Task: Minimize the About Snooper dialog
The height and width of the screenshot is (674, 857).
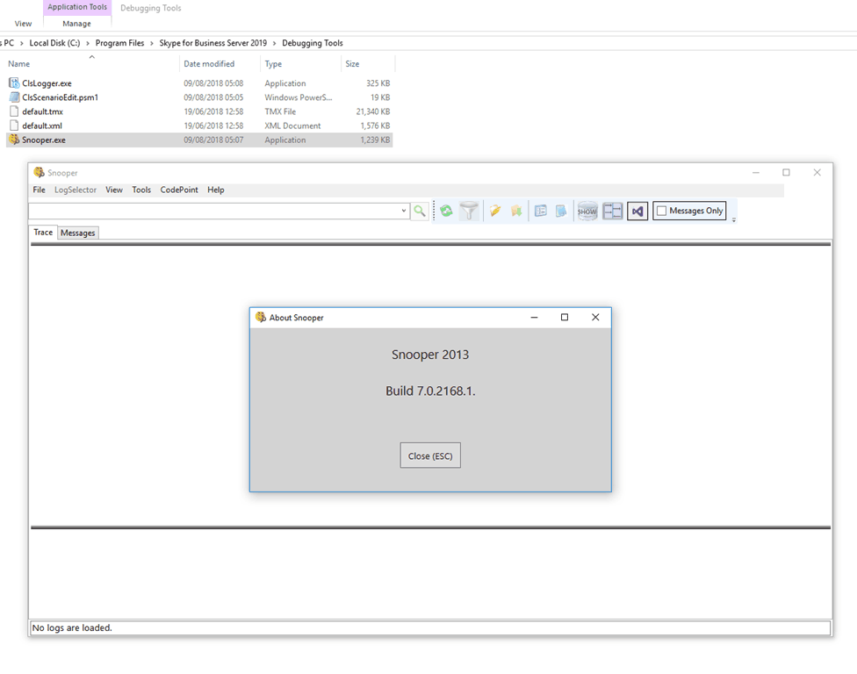Action: click(x=534, y=318)
